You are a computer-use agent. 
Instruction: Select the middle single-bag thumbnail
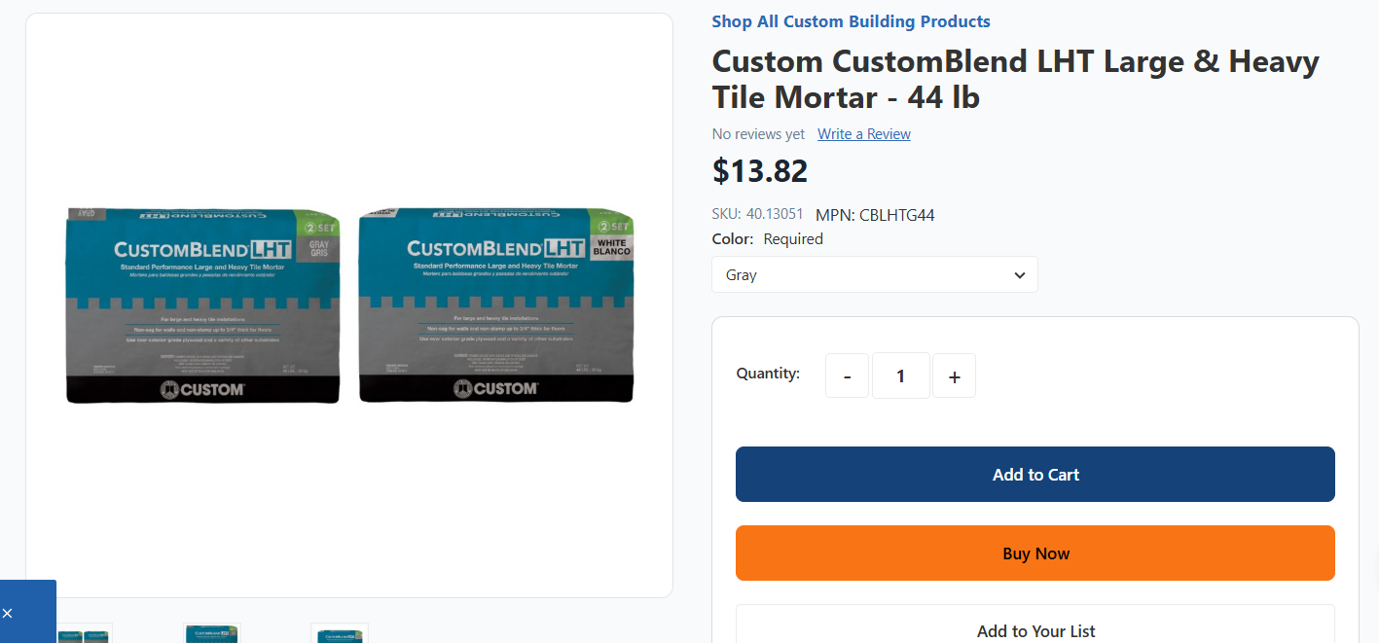tap(211, 633)
